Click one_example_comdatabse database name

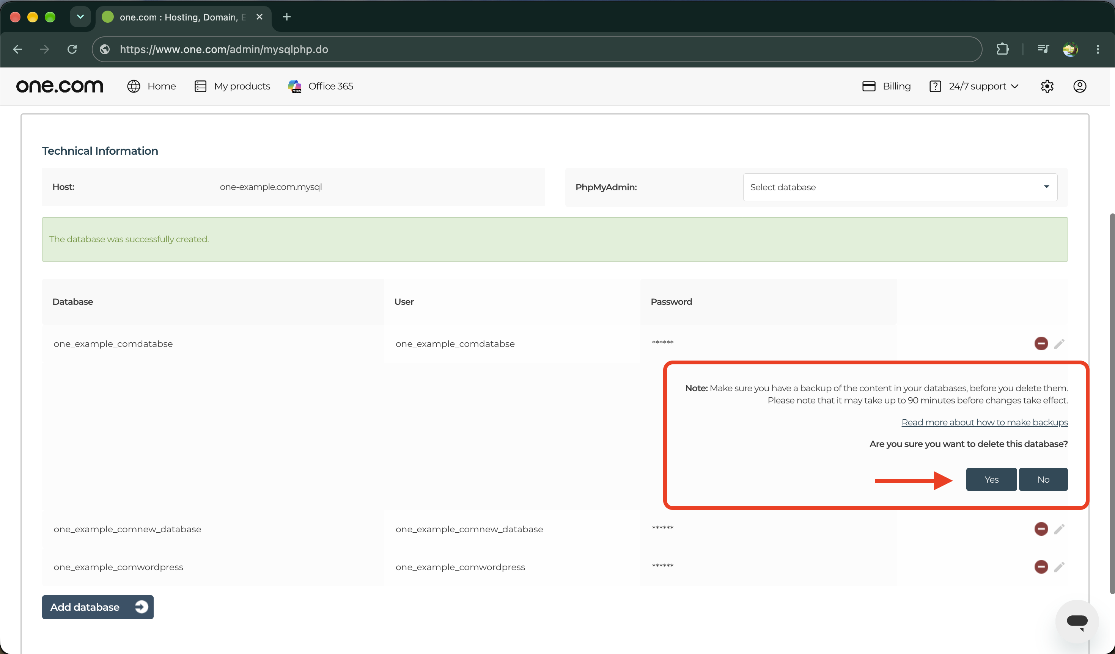click(113, 343)
